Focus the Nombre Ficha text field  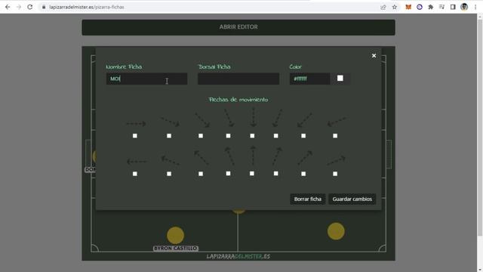click(x=146, y=79)
